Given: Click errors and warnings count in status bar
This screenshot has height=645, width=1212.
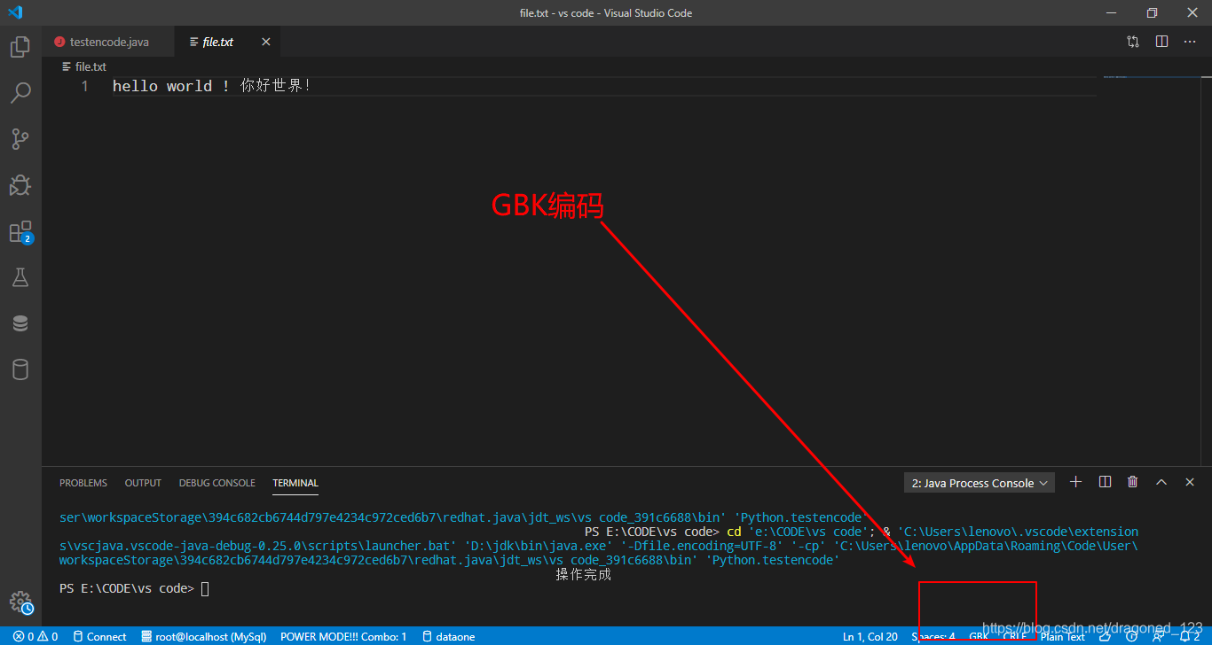Looking at the screenshot, I should pyautogui.click(x=35, y=636).
